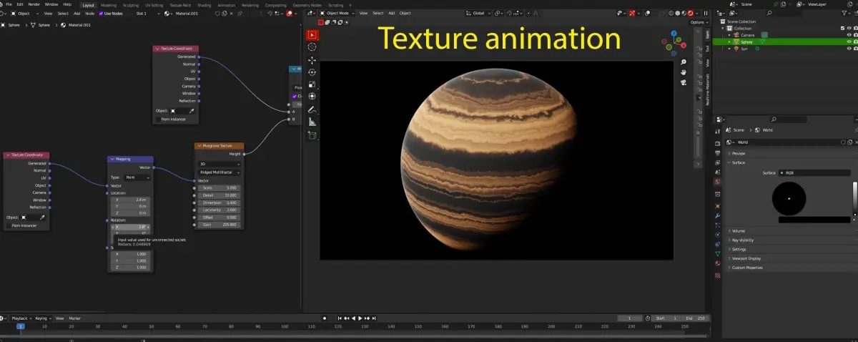Select the Scale tool in viewport toolbar
Screen dimensions: 858x342
[312, 84]
